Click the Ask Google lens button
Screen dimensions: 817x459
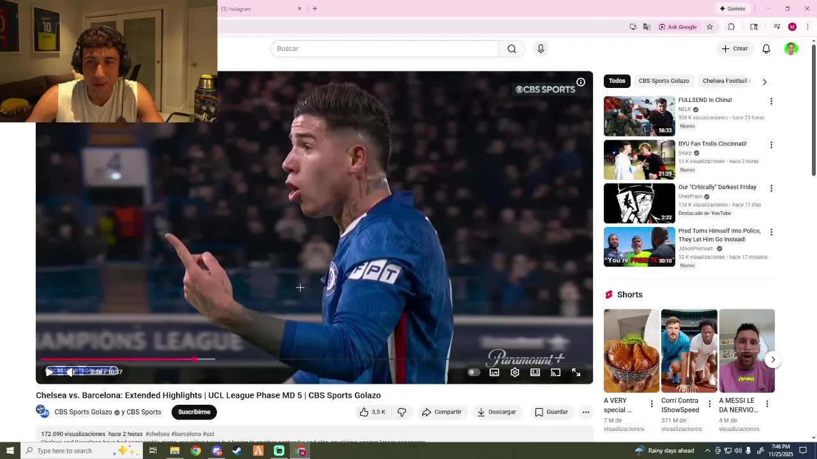[678, 27]
